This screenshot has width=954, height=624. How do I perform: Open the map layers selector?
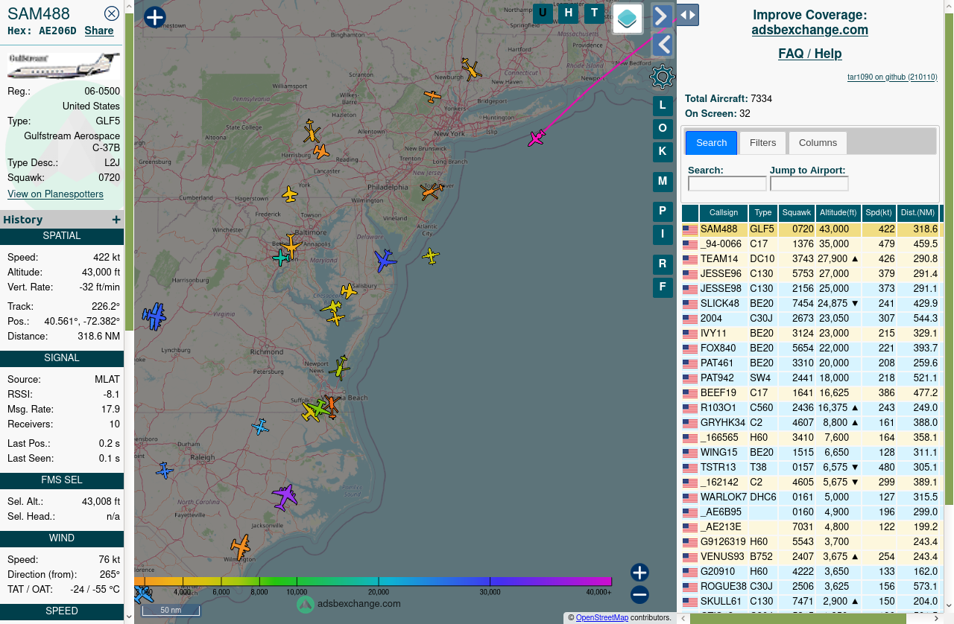[x=628, y=19]
